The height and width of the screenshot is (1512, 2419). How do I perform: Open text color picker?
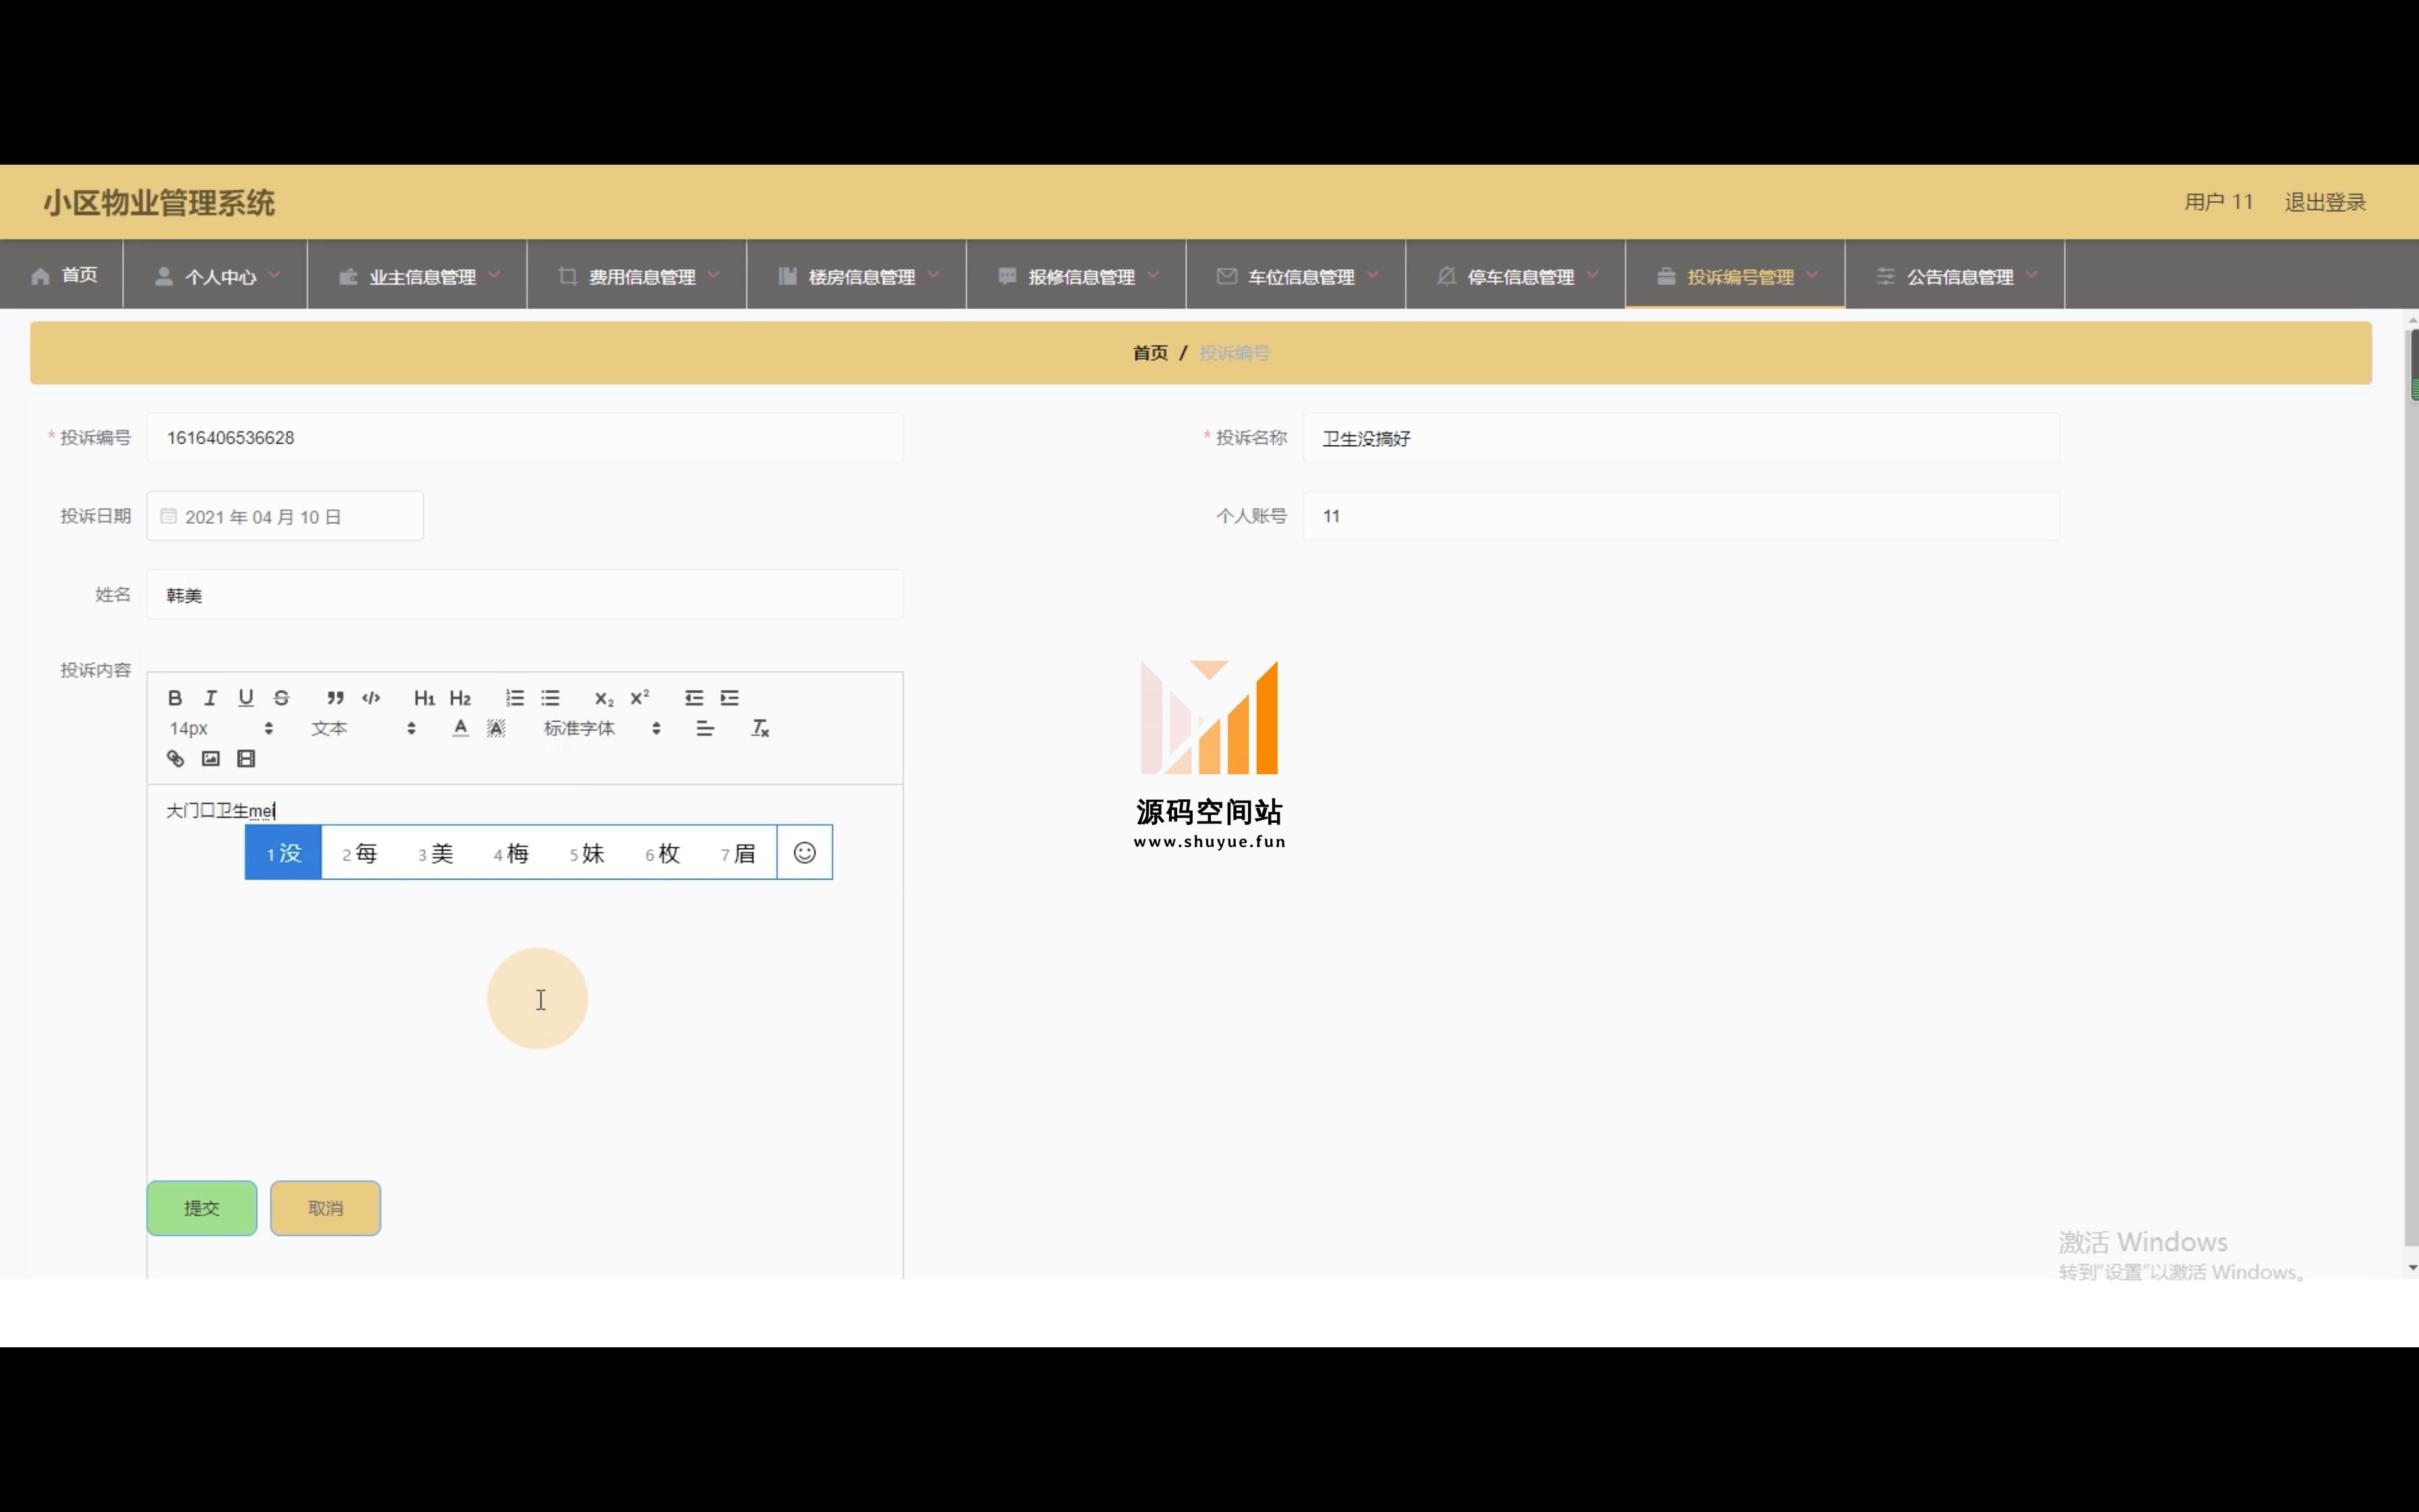(x=460, y=728)
